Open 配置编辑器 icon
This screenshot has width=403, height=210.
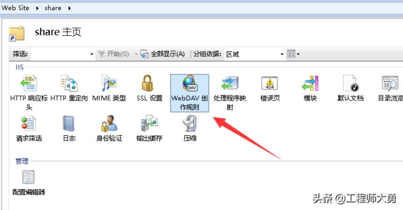click(28, 177)
